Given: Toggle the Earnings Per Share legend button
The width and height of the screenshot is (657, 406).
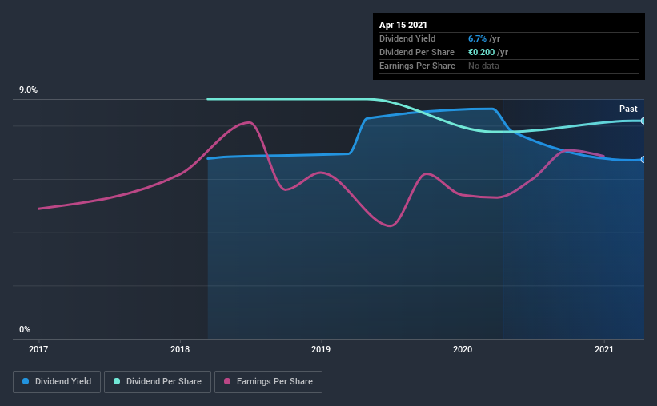Looking at the screenshot, I should click(x=268, y=382).
